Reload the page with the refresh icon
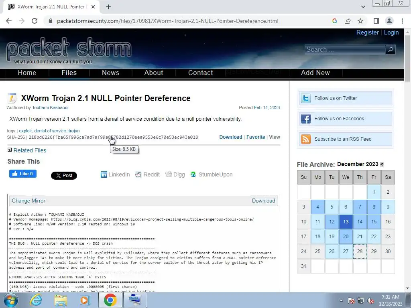Image resolution: width=411 pixels, height=308 pixels. 35,21
